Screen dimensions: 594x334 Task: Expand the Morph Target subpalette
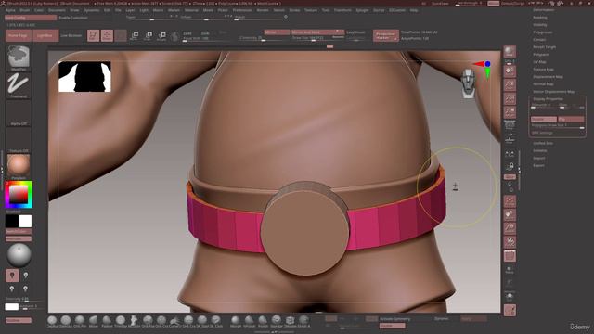(544, 47)
